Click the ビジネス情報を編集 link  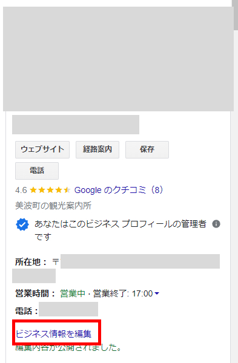click(53, 334)
